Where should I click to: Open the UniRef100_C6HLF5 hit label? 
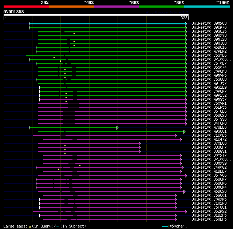click(209, 219)
